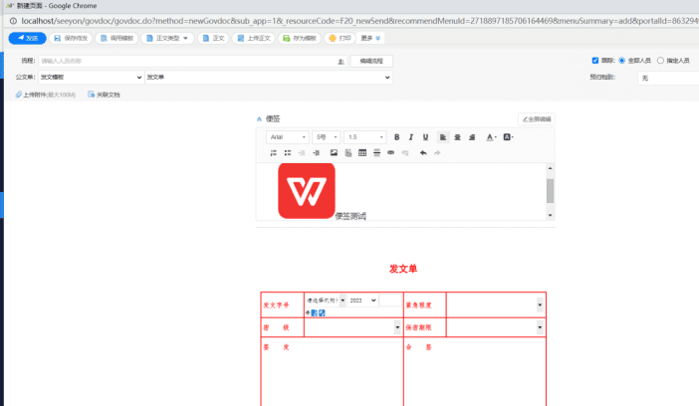Image resolution: width=699 pixels, height=406 pixels.
Task: Toggle the 跟踪 tracking checkbox
Action: point(595,61)
